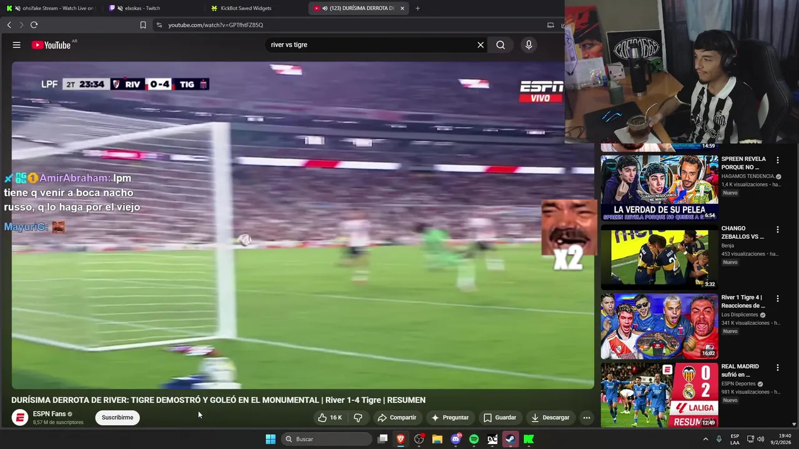Click the SPREEN REVELA PORQUE NO title

click(x=743, y=163)
